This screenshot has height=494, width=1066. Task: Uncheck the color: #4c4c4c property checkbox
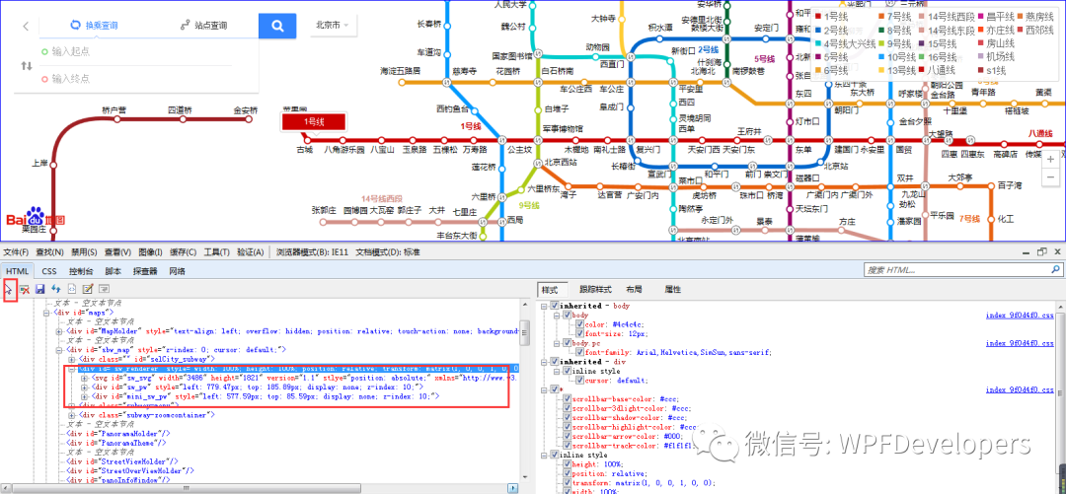580,324
